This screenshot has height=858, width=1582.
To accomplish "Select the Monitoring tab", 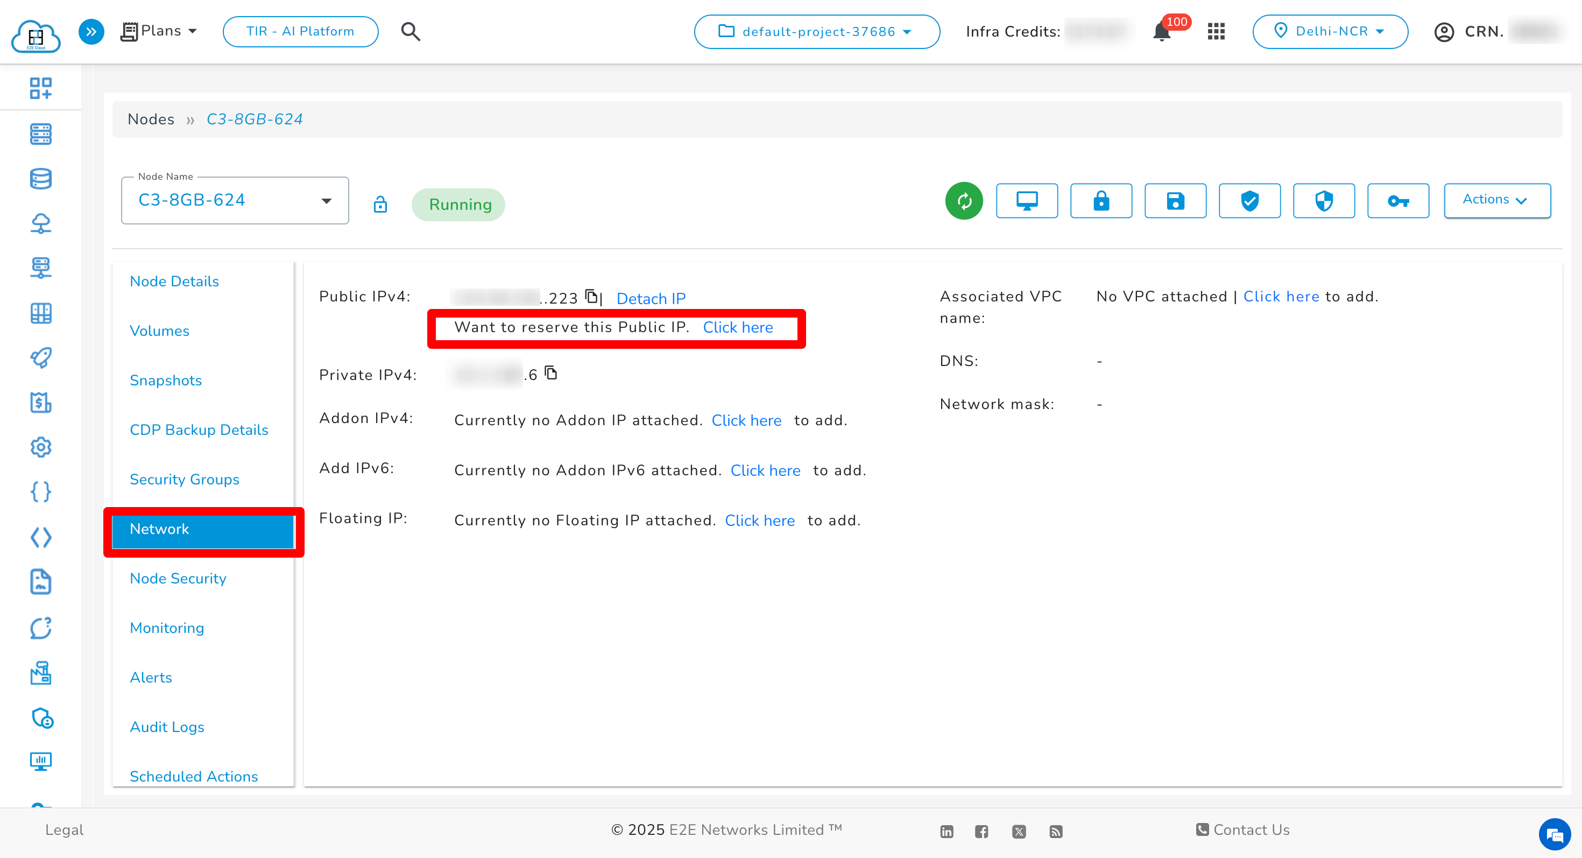I will click(166, 628).
